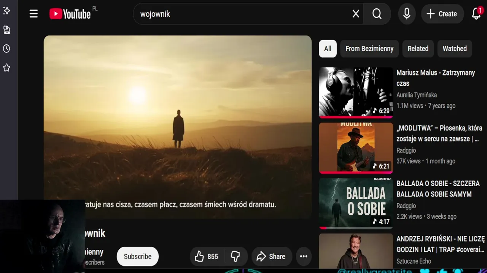
Task: Click title BALLADA O SOBIE - SZCZERA
Action: tap(438, 189)
